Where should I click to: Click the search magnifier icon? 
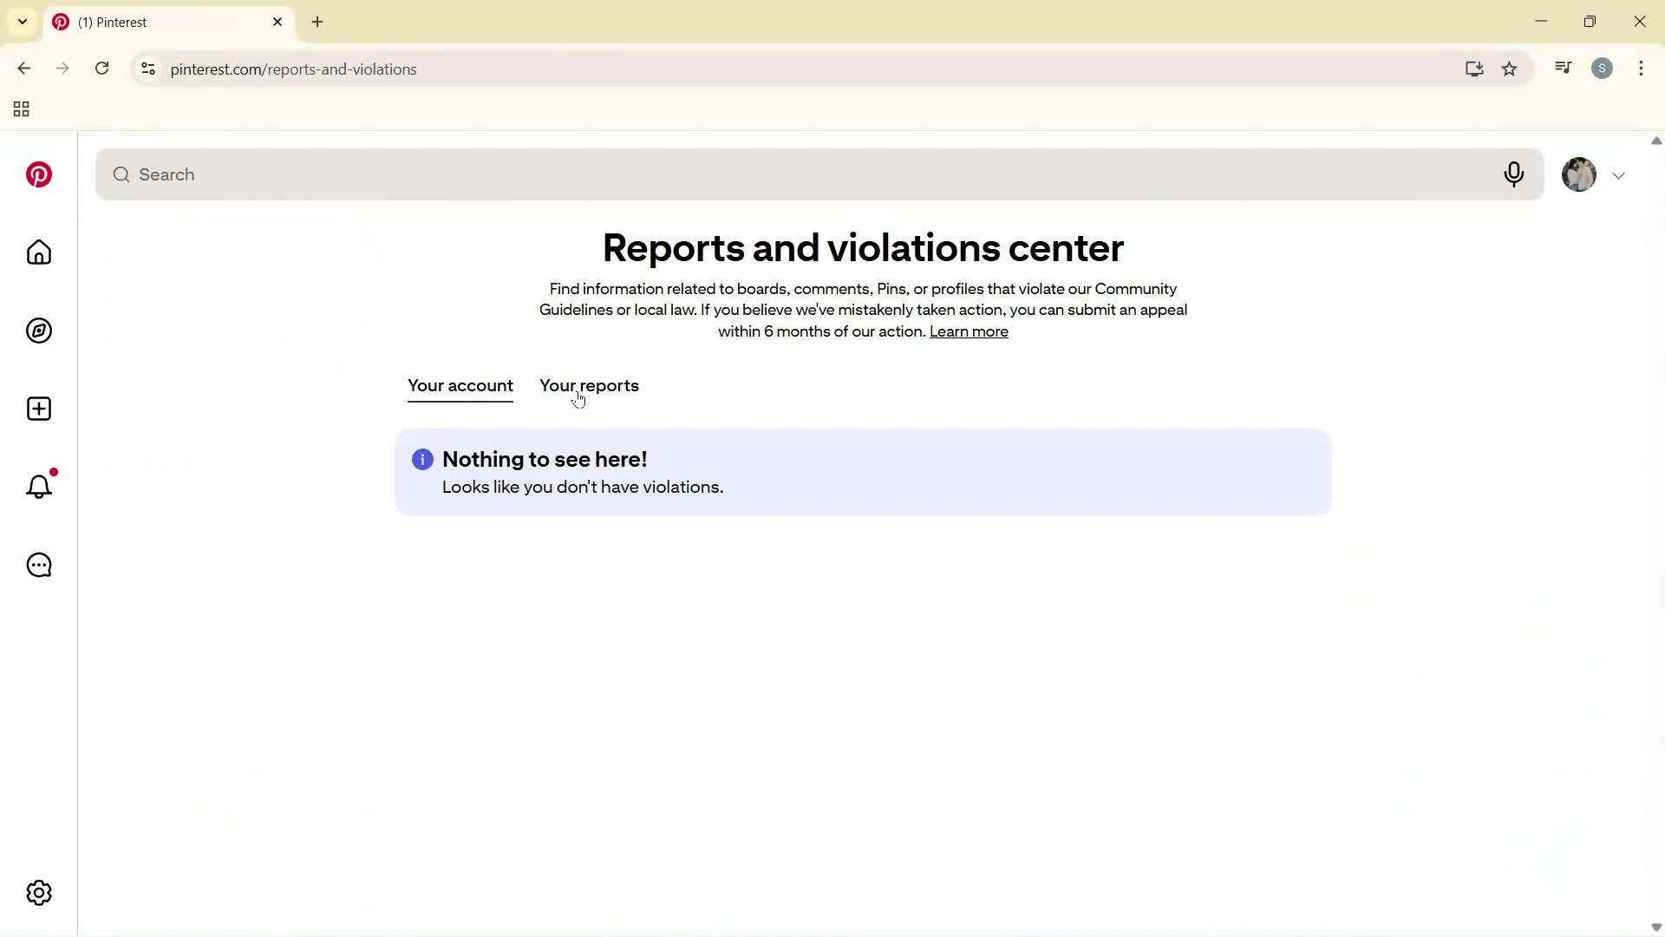tap(121, 174)
